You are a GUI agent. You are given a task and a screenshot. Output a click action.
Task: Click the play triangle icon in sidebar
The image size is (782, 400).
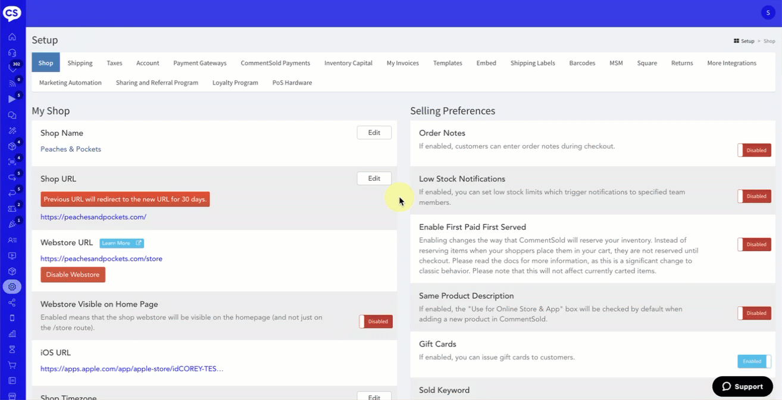(x=12, y=99)
